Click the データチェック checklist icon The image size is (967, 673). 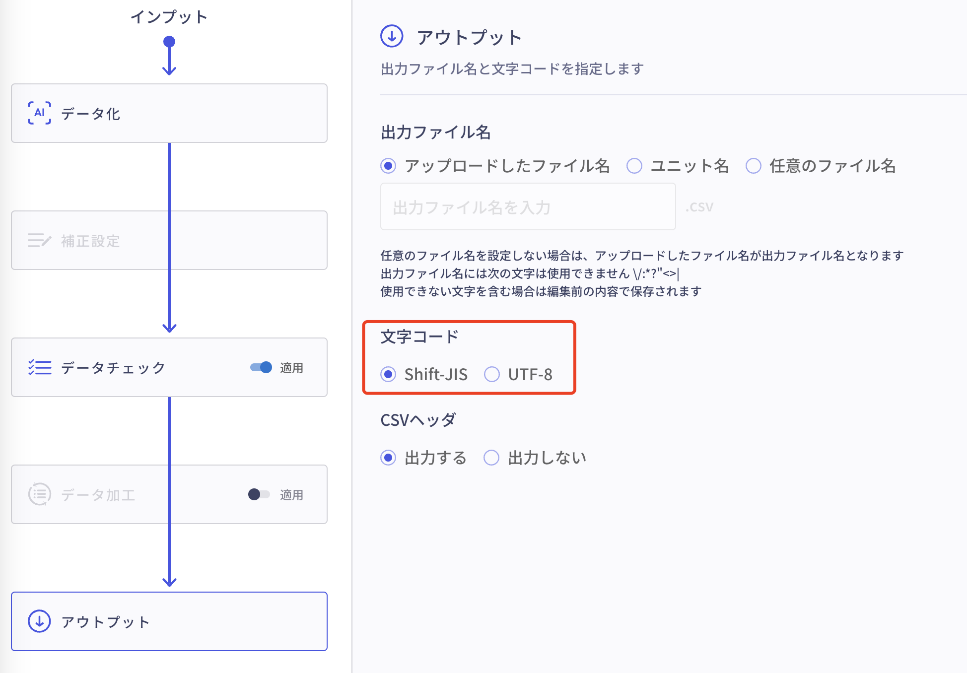pyautogui.click(x=39, y=367)
